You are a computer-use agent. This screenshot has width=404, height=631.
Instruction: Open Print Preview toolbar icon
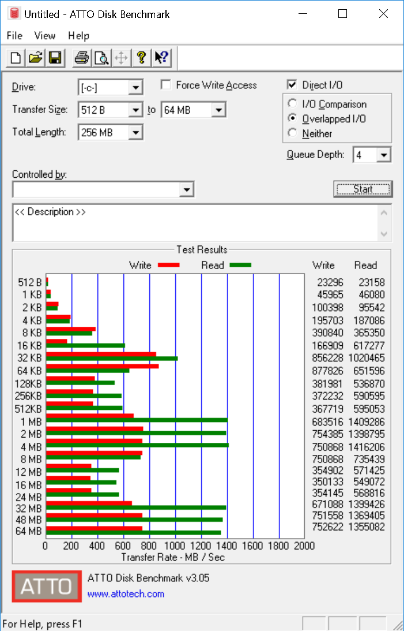coord(101,58)
